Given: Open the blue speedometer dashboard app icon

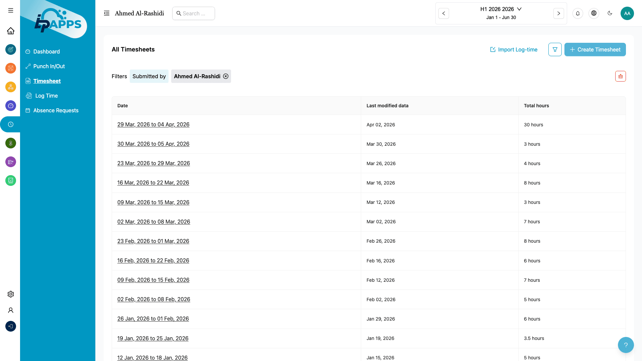Looking at the screenshot, I should 10,106.
